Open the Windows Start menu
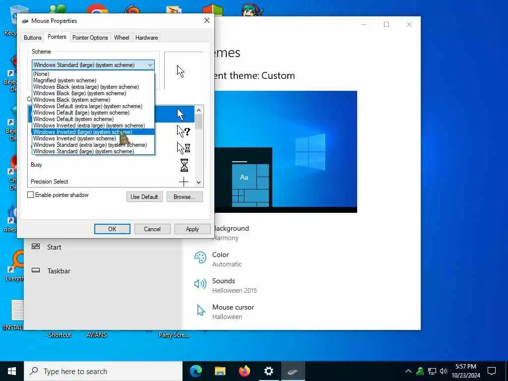This screenshot has height=381, width=508. click(12, 371)
